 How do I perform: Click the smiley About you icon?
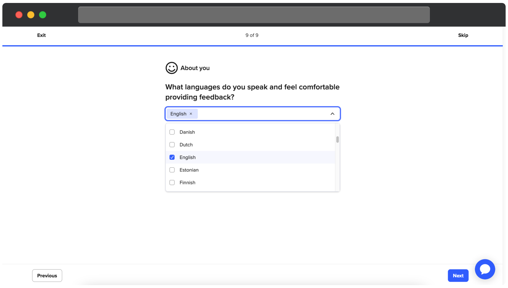pos(172,68)
